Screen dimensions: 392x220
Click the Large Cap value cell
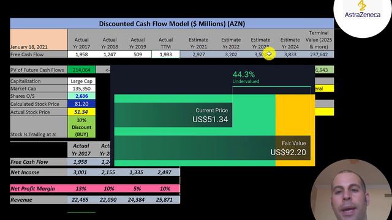pos(81,81)
